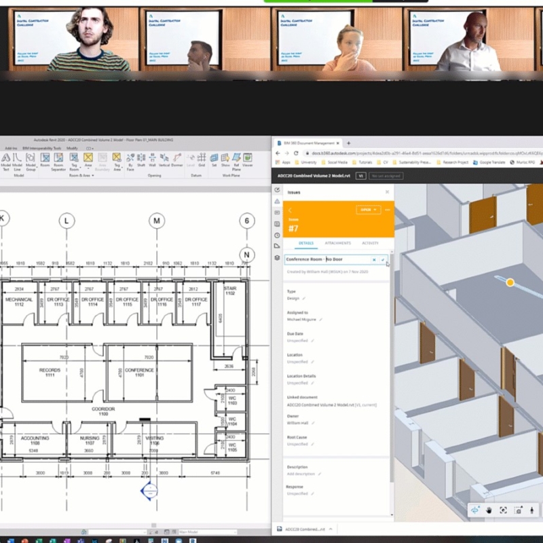
Task: Select the By Face opening tool
Action: click(x=130, y=162)
